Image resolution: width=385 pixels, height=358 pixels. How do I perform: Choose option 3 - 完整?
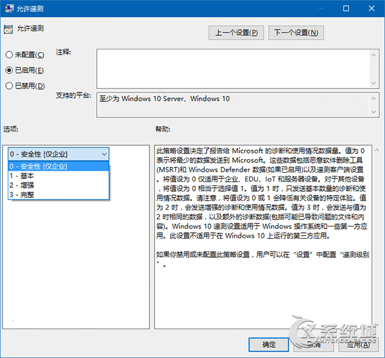click(58, 194)
